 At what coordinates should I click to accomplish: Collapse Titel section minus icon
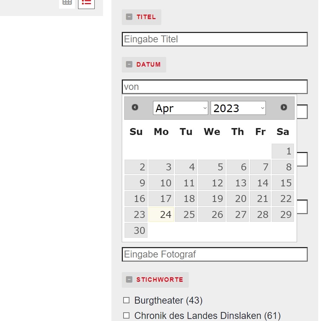(x=129, y=17)
